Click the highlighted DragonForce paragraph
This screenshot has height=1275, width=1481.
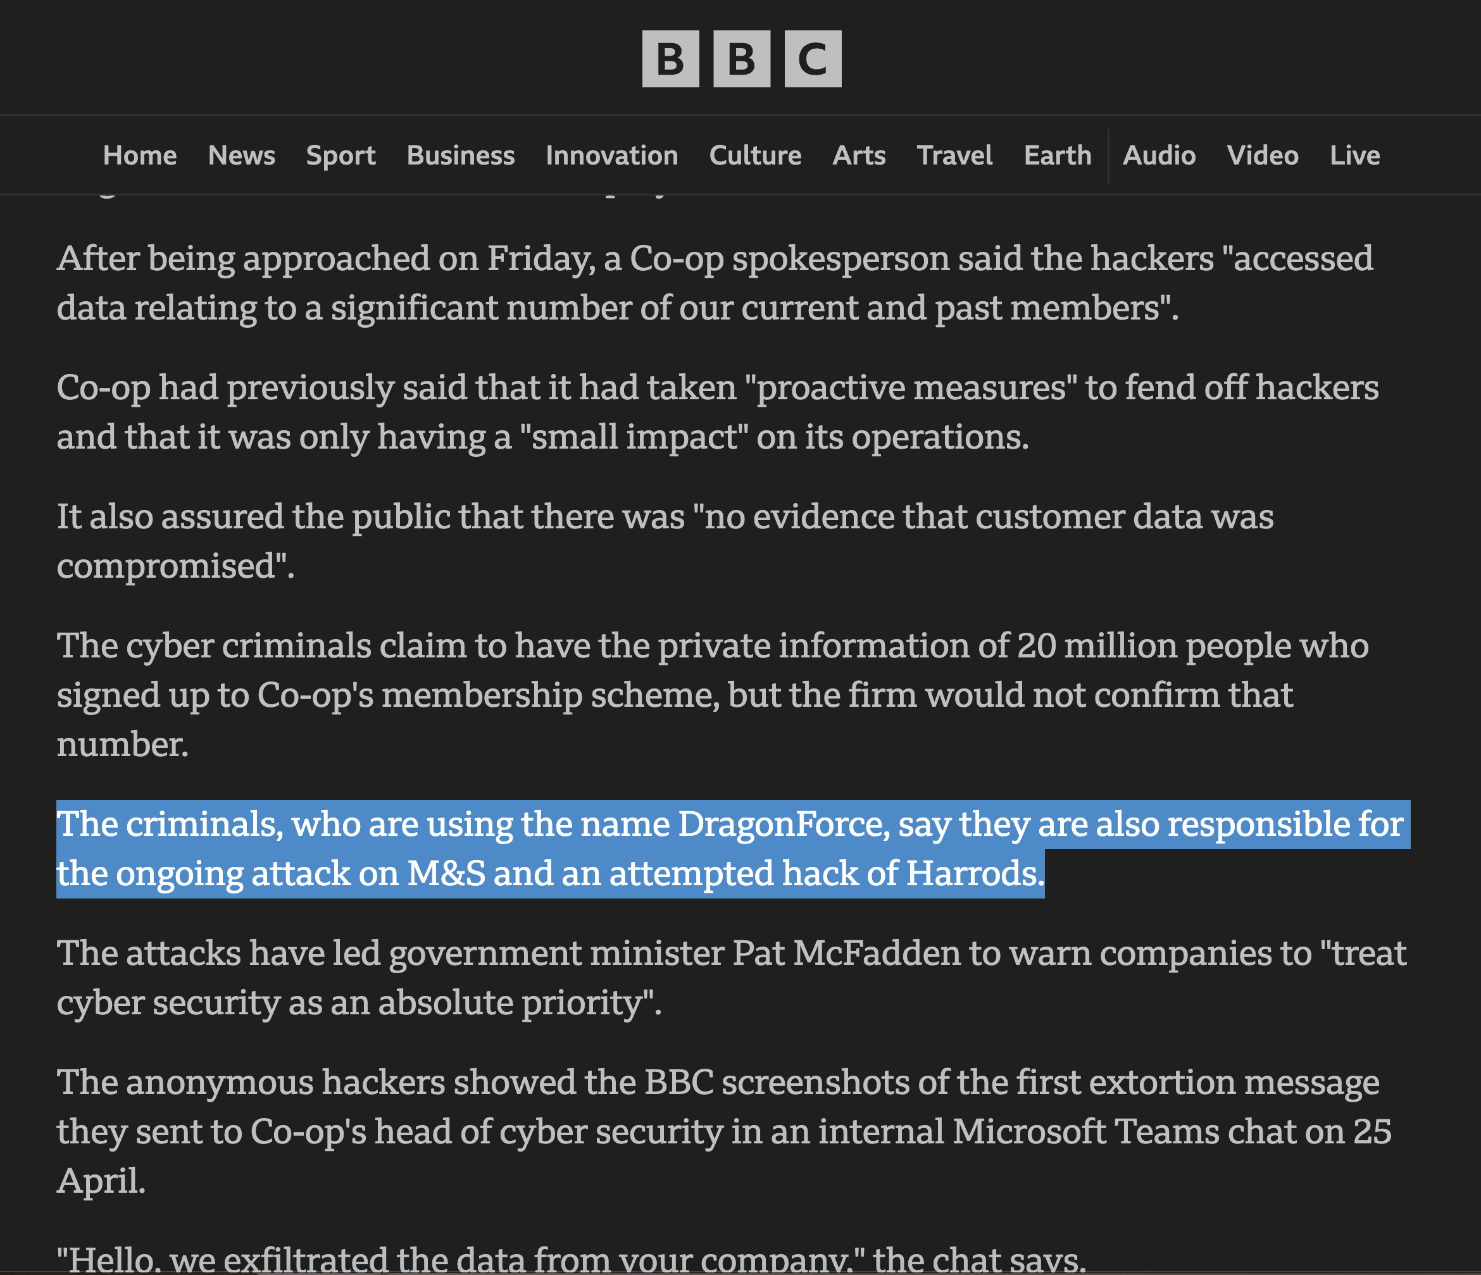734,849
